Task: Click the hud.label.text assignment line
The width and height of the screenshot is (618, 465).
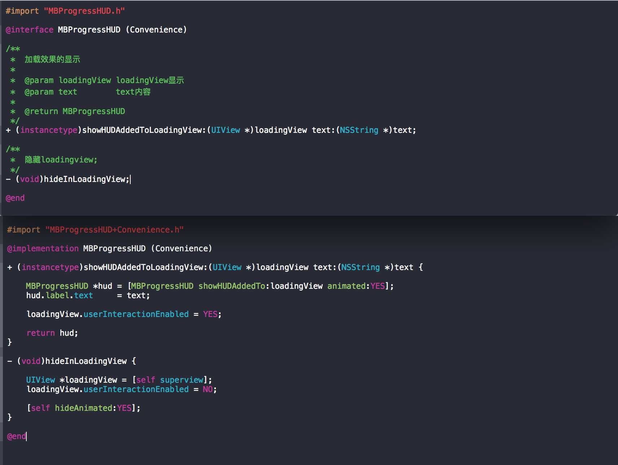Action: pos(88,295)
